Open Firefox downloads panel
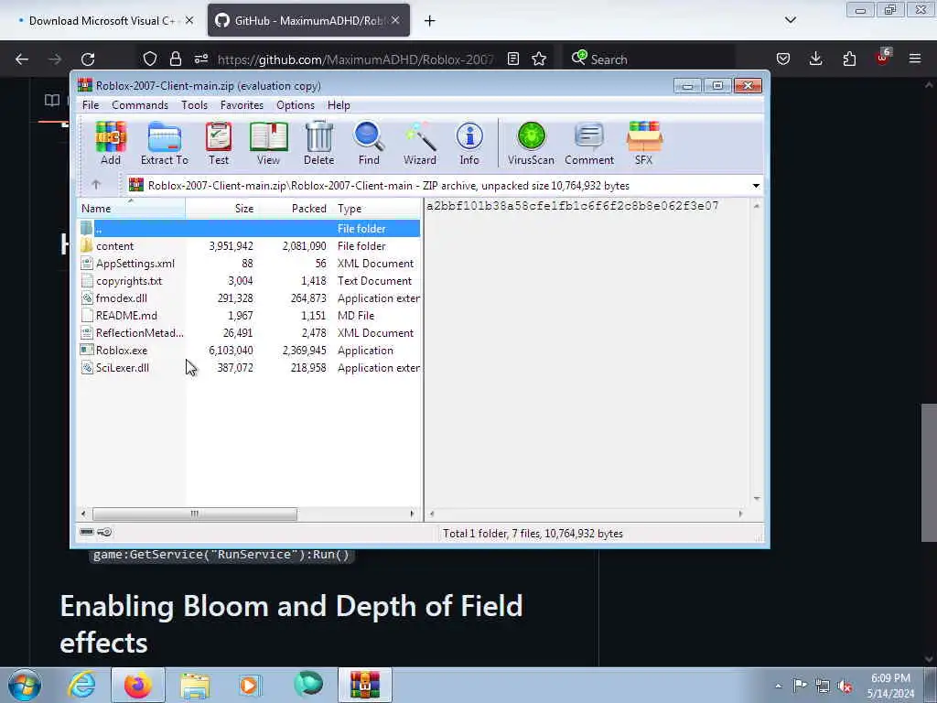 coord(815,59)
